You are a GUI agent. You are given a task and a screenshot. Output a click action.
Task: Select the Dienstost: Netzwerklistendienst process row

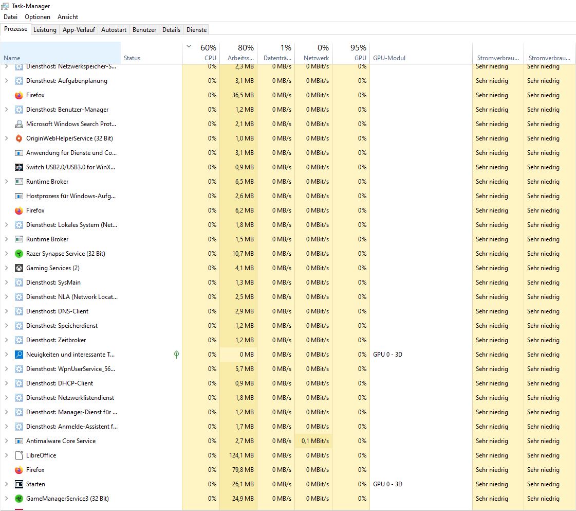288,398
